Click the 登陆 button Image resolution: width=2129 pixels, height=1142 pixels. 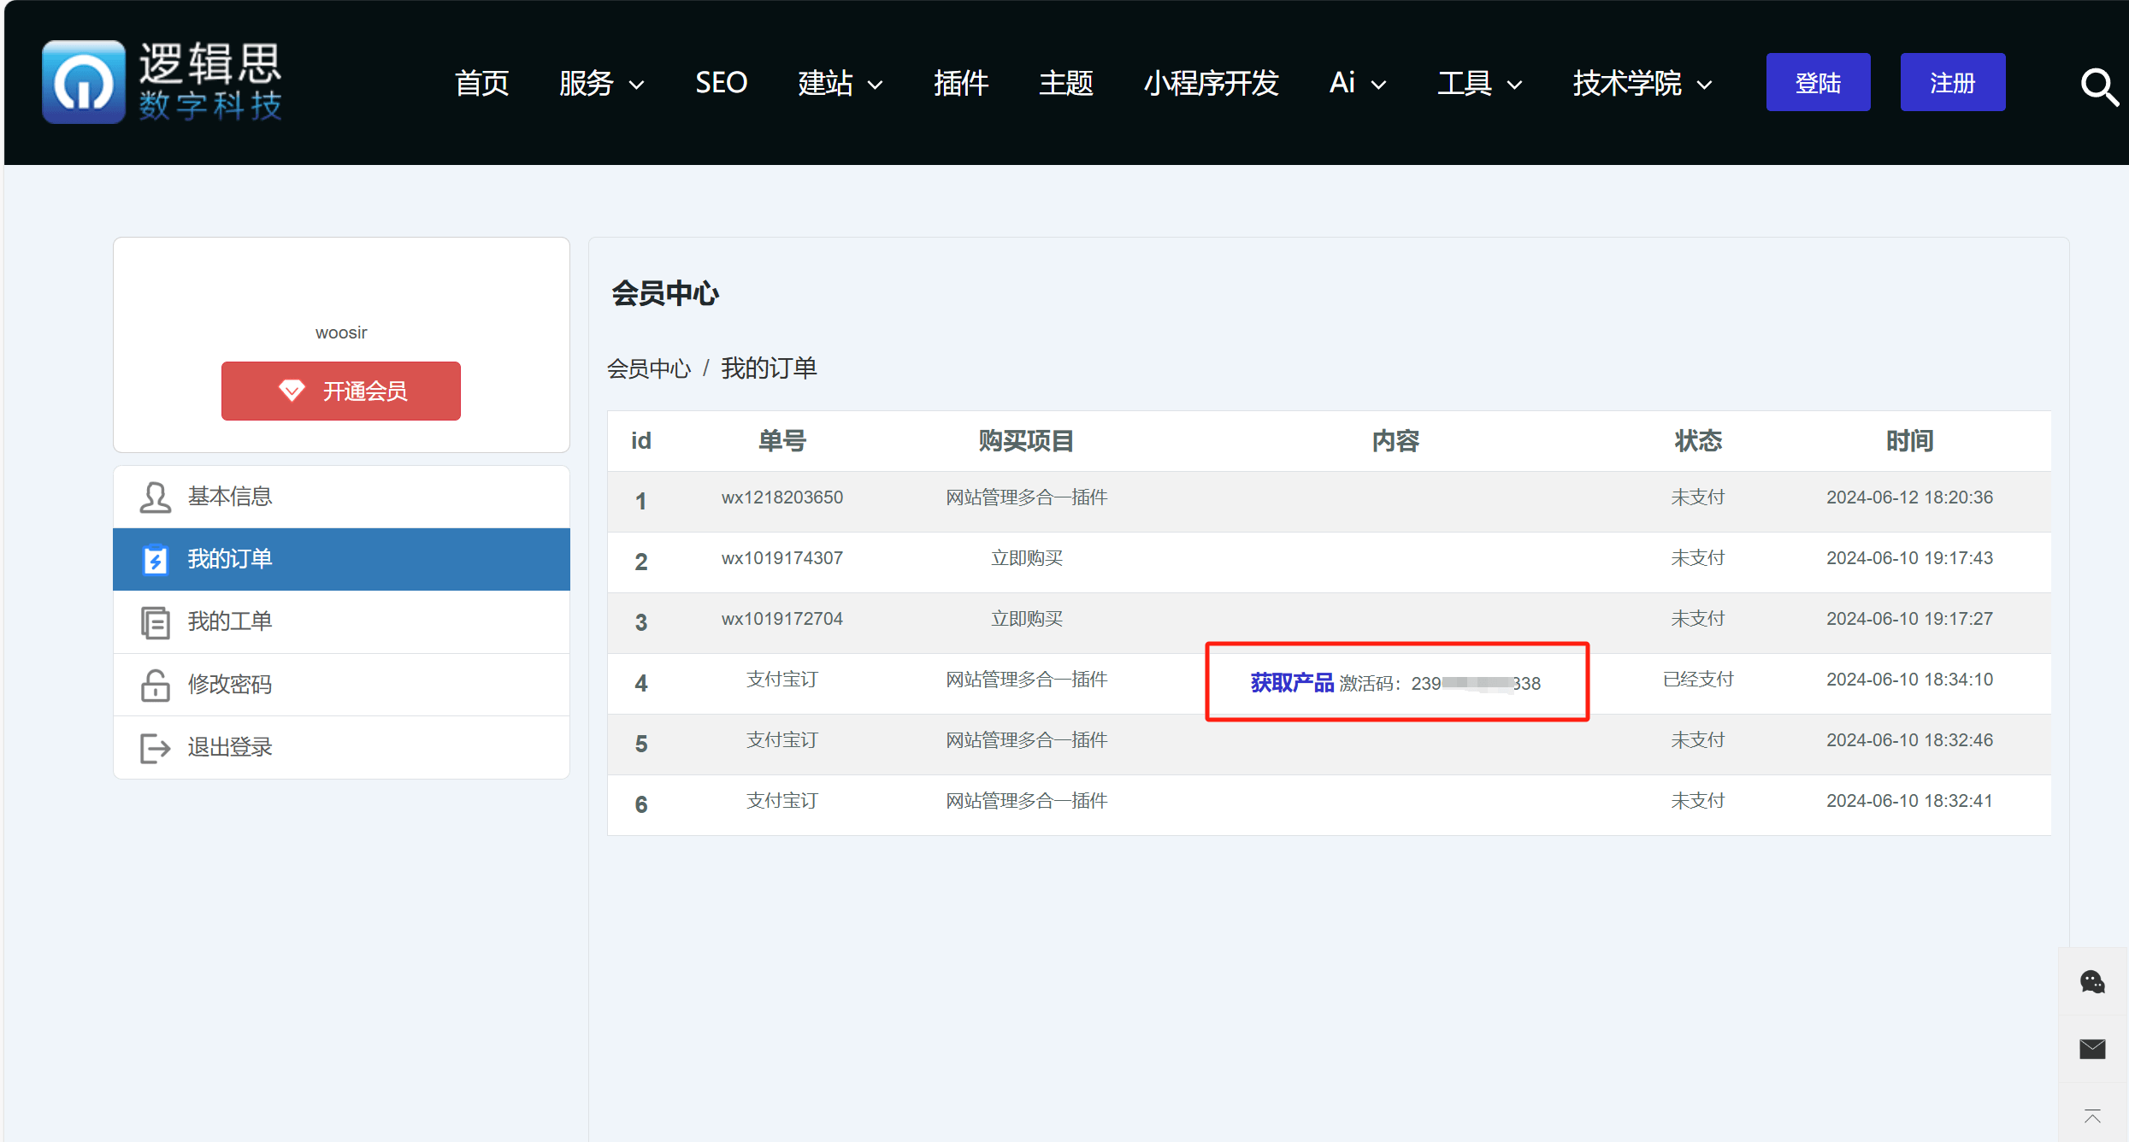1818,82
